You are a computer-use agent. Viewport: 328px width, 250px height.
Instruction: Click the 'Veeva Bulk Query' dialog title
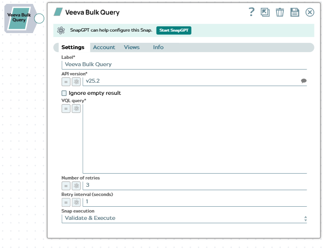pos(92,12)
